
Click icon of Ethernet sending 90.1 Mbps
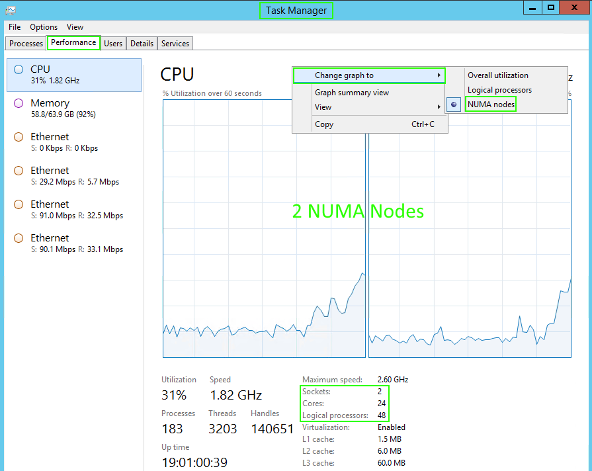18,238
